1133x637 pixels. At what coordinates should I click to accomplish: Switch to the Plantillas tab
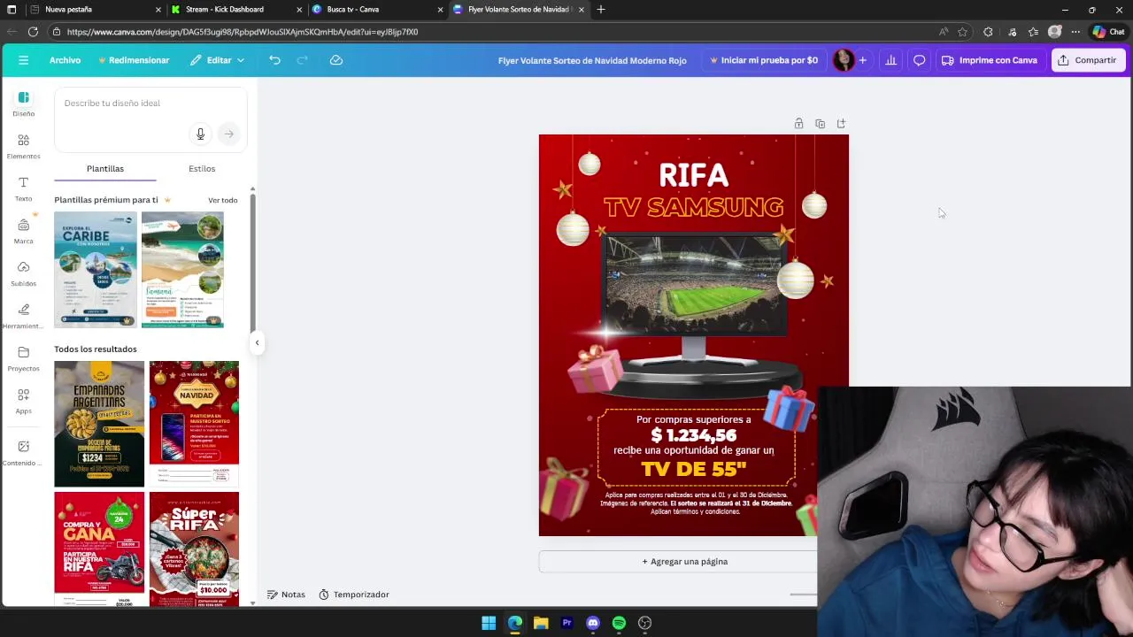104,168
